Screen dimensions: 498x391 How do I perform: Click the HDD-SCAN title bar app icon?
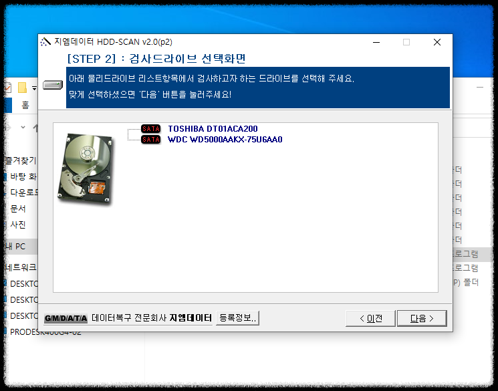coord(45,42)
